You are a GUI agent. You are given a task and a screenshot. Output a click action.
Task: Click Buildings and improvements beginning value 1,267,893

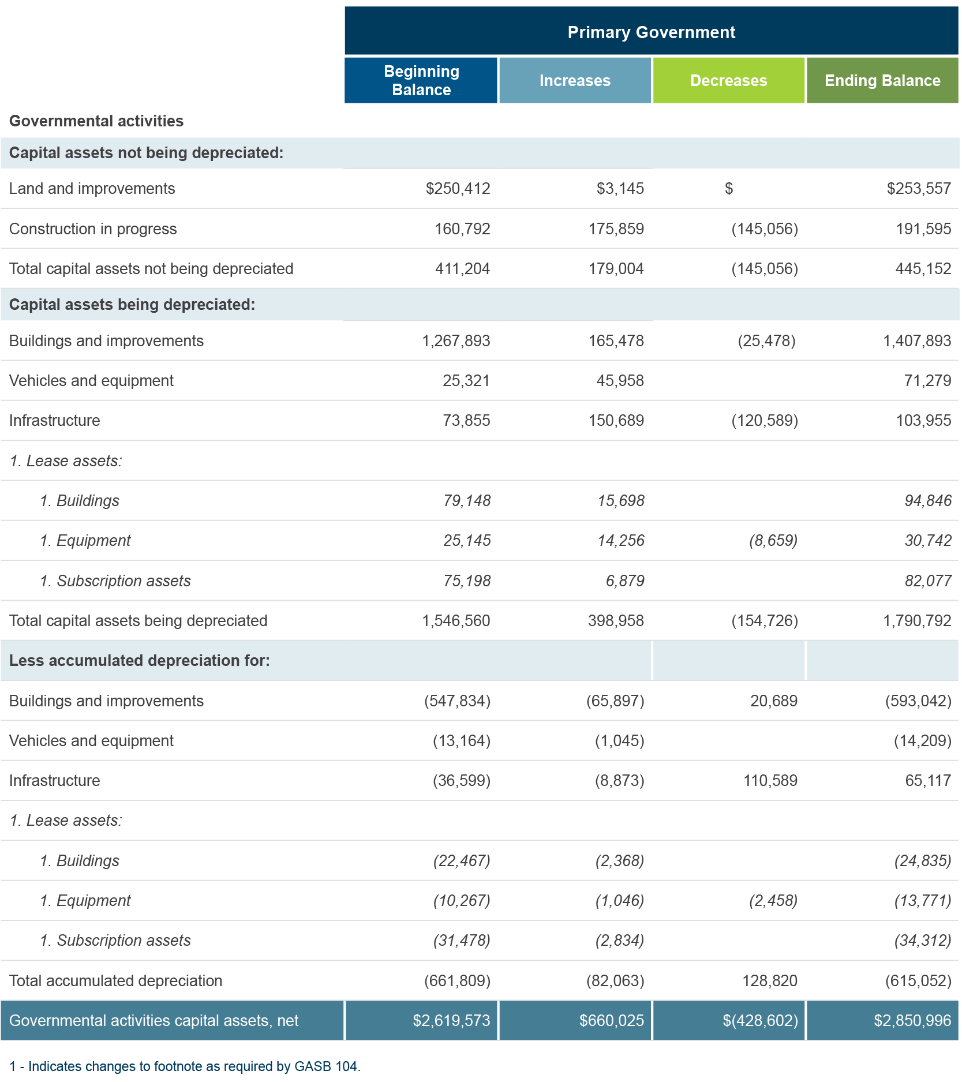point(456,341)
